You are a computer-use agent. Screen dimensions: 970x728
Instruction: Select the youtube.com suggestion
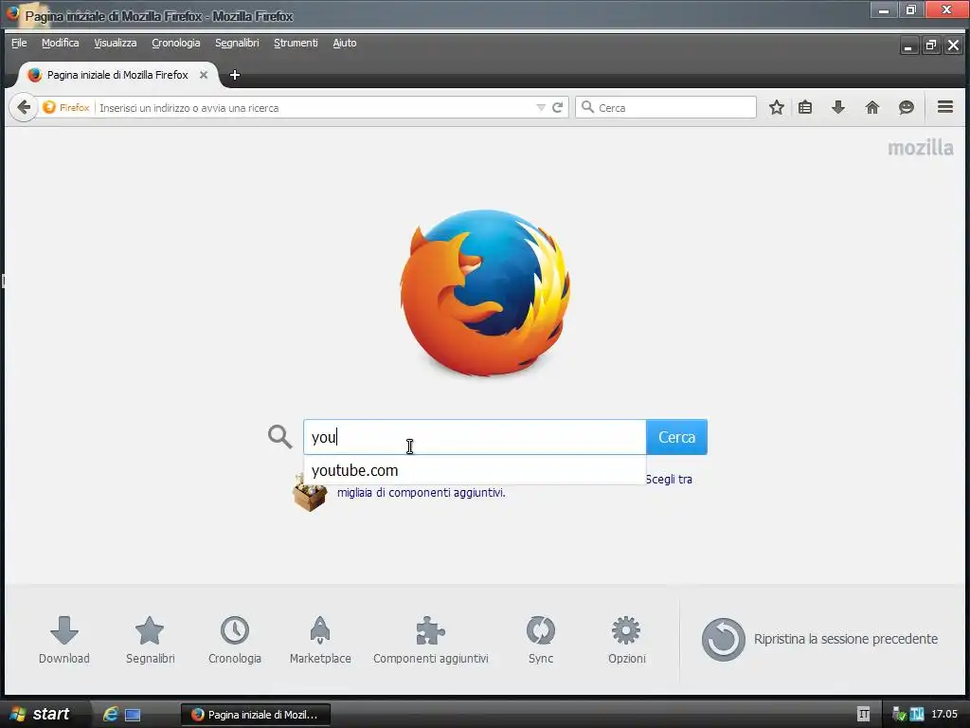point(475,470)
